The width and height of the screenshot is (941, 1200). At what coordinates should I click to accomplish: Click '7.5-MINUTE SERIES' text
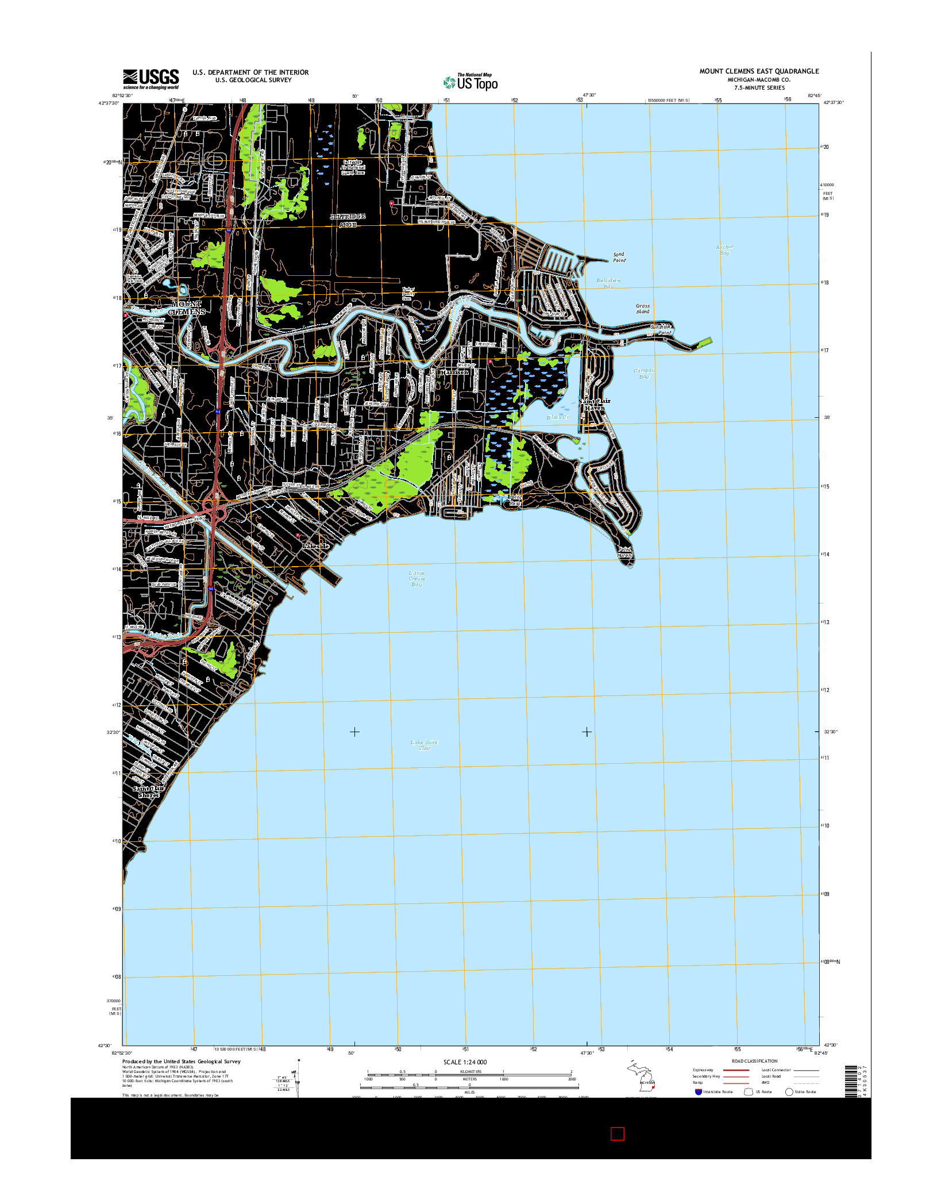pyautogui.click(x=759, y=88)
